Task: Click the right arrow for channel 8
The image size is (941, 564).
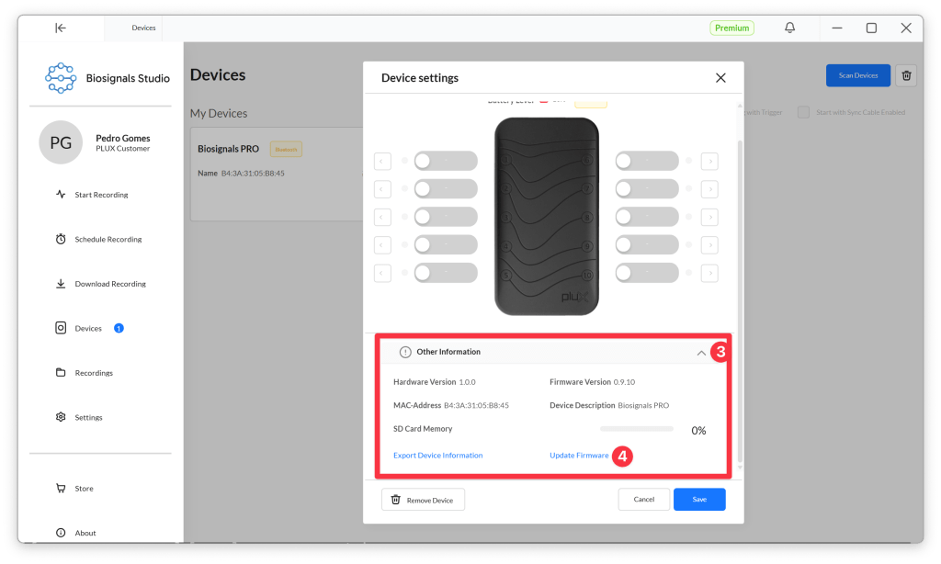Action: pos(709,217)
